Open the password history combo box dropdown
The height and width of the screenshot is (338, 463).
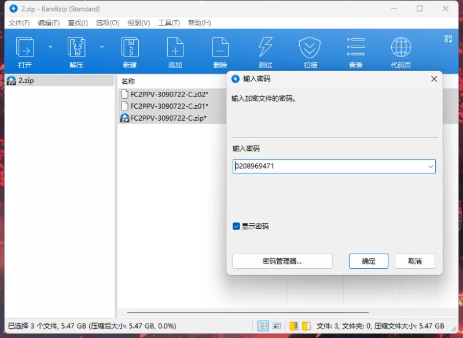point(430,167)
